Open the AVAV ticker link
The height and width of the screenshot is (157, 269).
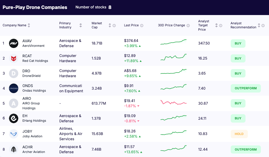27,41
